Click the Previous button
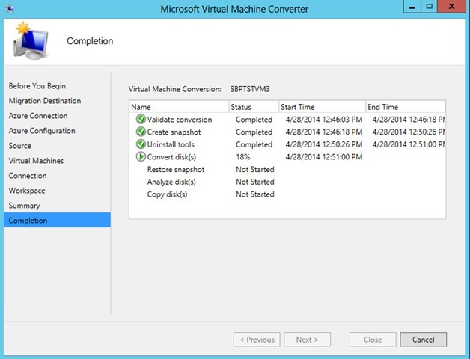Image resolution: width=470 pixels, height=359 pixels. tap(257, 340)
